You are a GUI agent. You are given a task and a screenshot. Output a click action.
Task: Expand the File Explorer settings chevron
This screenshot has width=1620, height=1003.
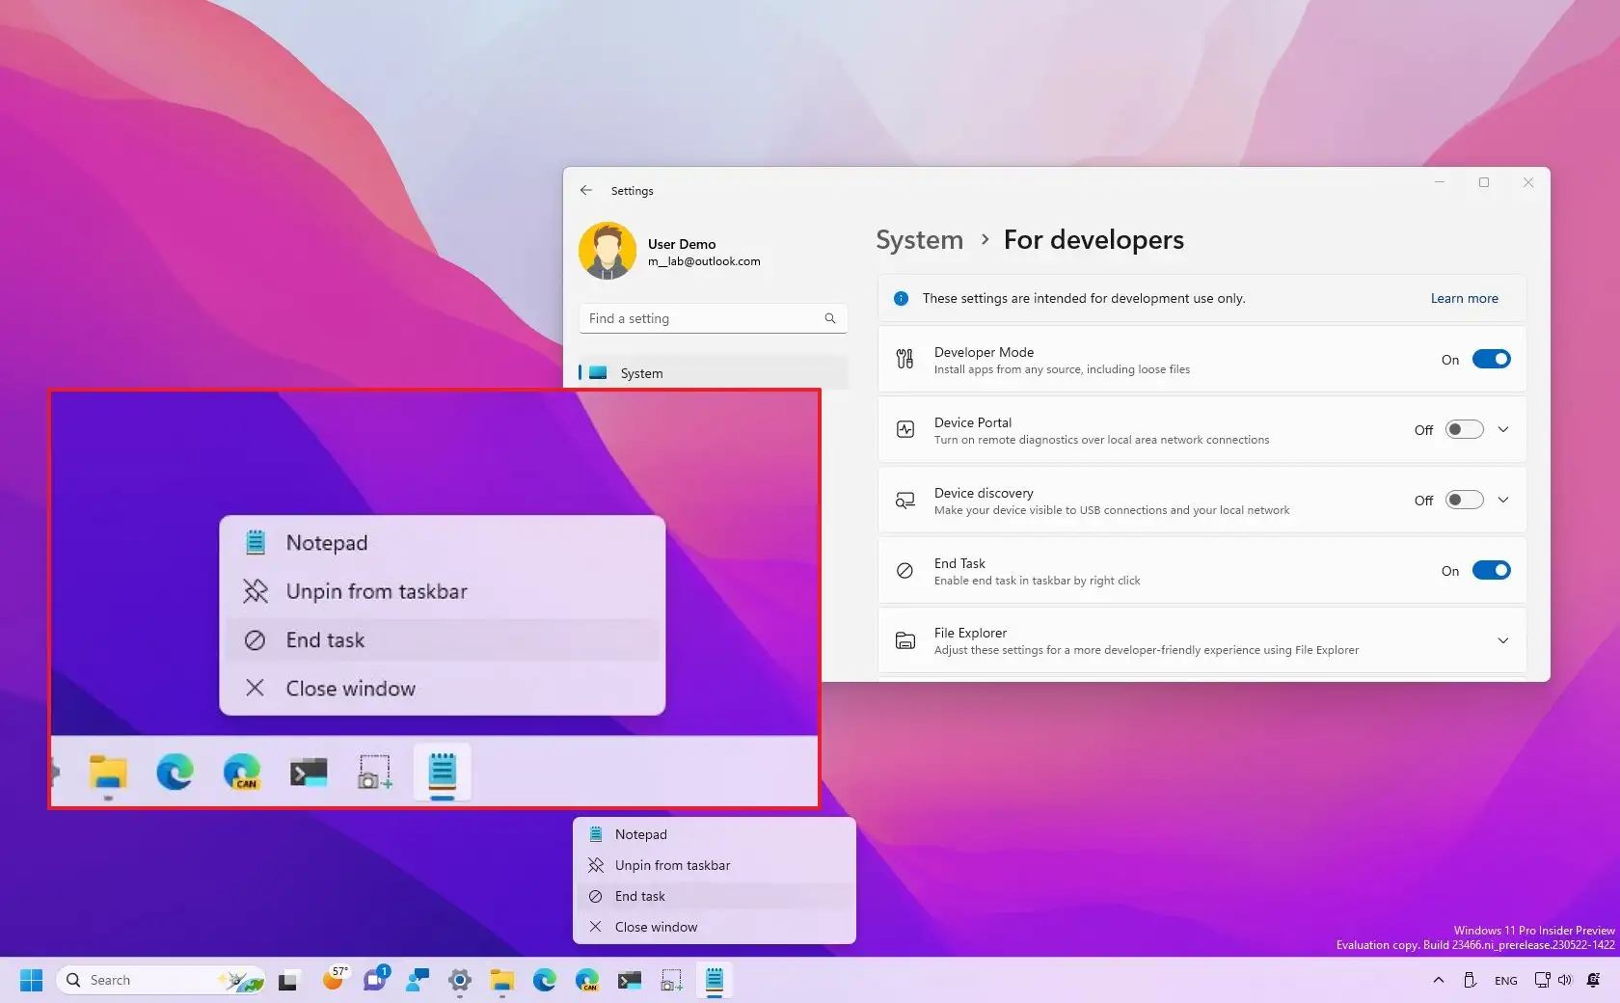pyautogui.click(x=1503, y=640)
